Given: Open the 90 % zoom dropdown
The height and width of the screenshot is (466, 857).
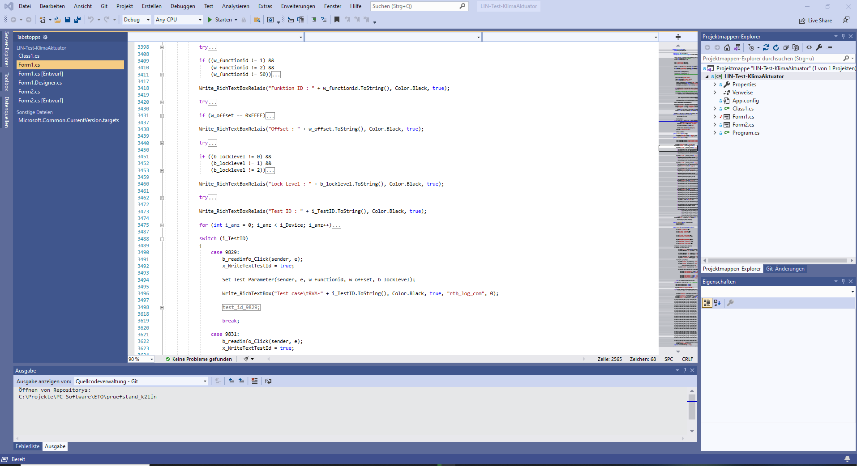Looking at the screenshot, I should coord(141,359).
